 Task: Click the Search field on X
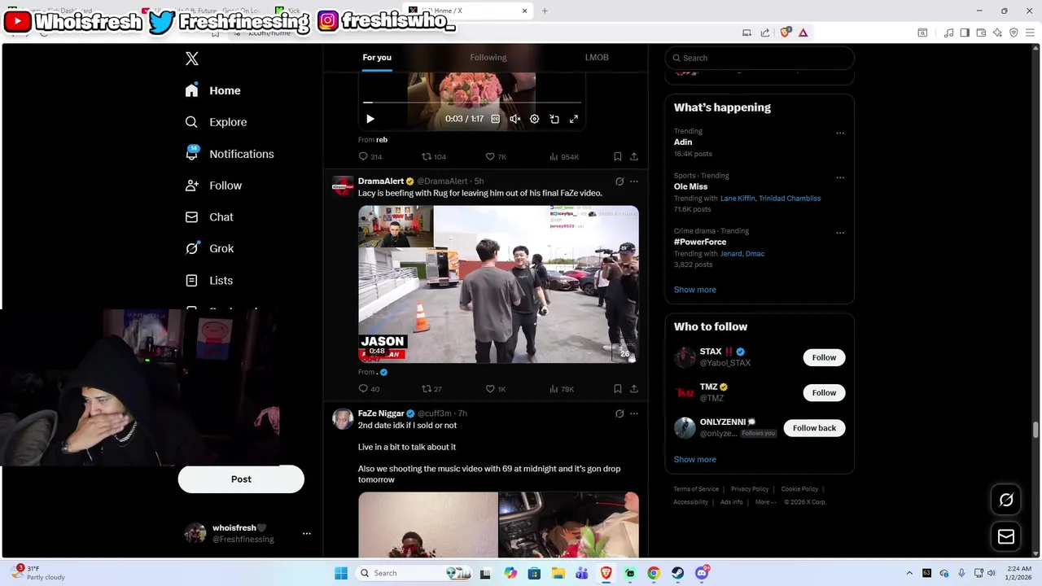[x=760, y=58]
